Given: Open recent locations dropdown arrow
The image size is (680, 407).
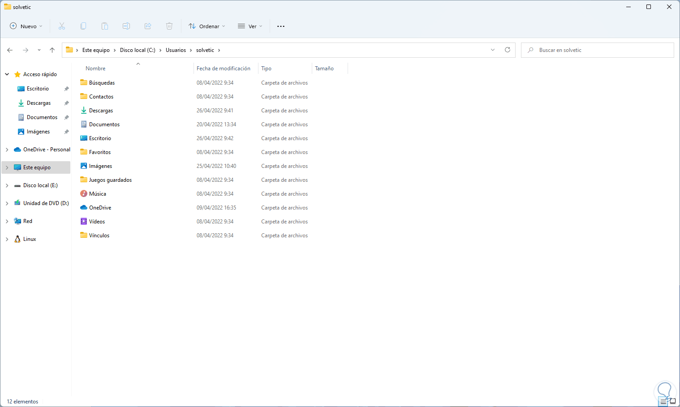Looking at the screenshot, I should (39, 50).
